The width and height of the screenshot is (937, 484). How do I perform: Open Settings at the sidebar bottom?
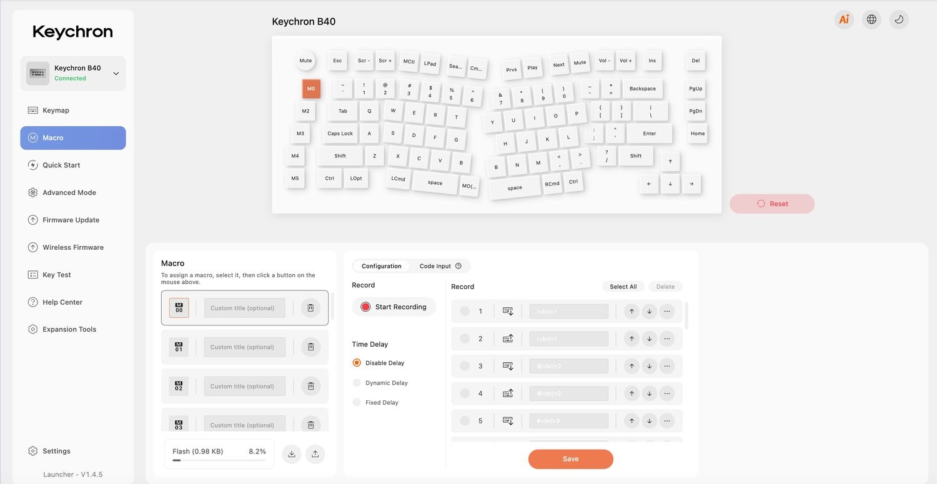coord(73,452)
